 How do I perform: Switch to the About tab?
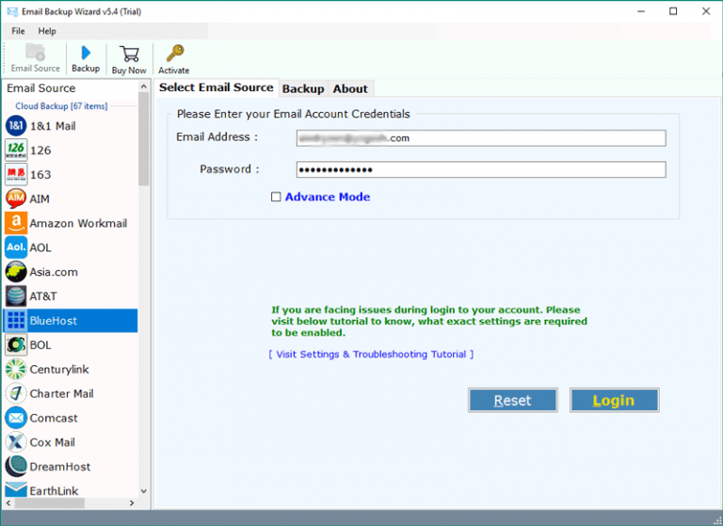pos(350,88)
